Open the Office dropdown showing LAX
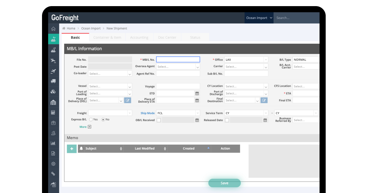The height and width of the screenshot is (193, 368). point(246,59)
